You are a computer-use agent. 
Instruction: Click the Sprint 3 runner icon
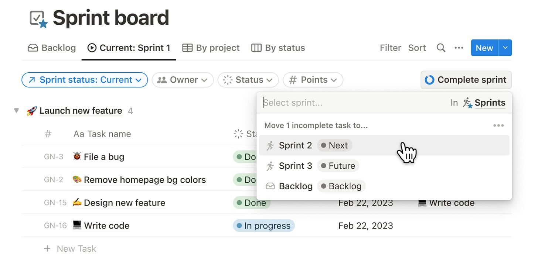[x=270, y=166]
